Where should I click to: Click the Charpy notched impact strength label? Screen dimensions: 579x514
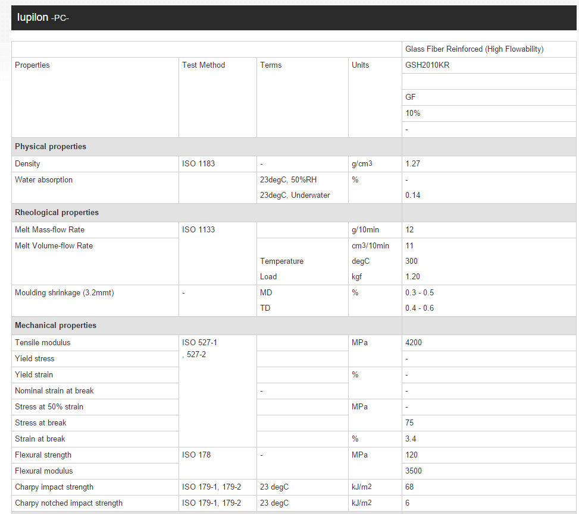coord(68,503)
